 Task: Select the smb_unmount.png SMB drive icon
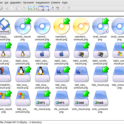pos(100,99)
